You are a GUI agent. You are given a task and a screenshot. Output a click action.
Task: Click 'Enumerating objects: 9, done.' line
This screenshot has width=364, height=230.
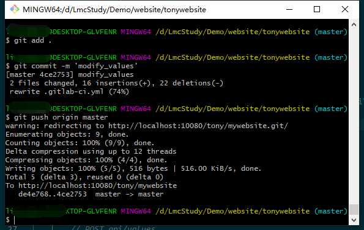67,134
